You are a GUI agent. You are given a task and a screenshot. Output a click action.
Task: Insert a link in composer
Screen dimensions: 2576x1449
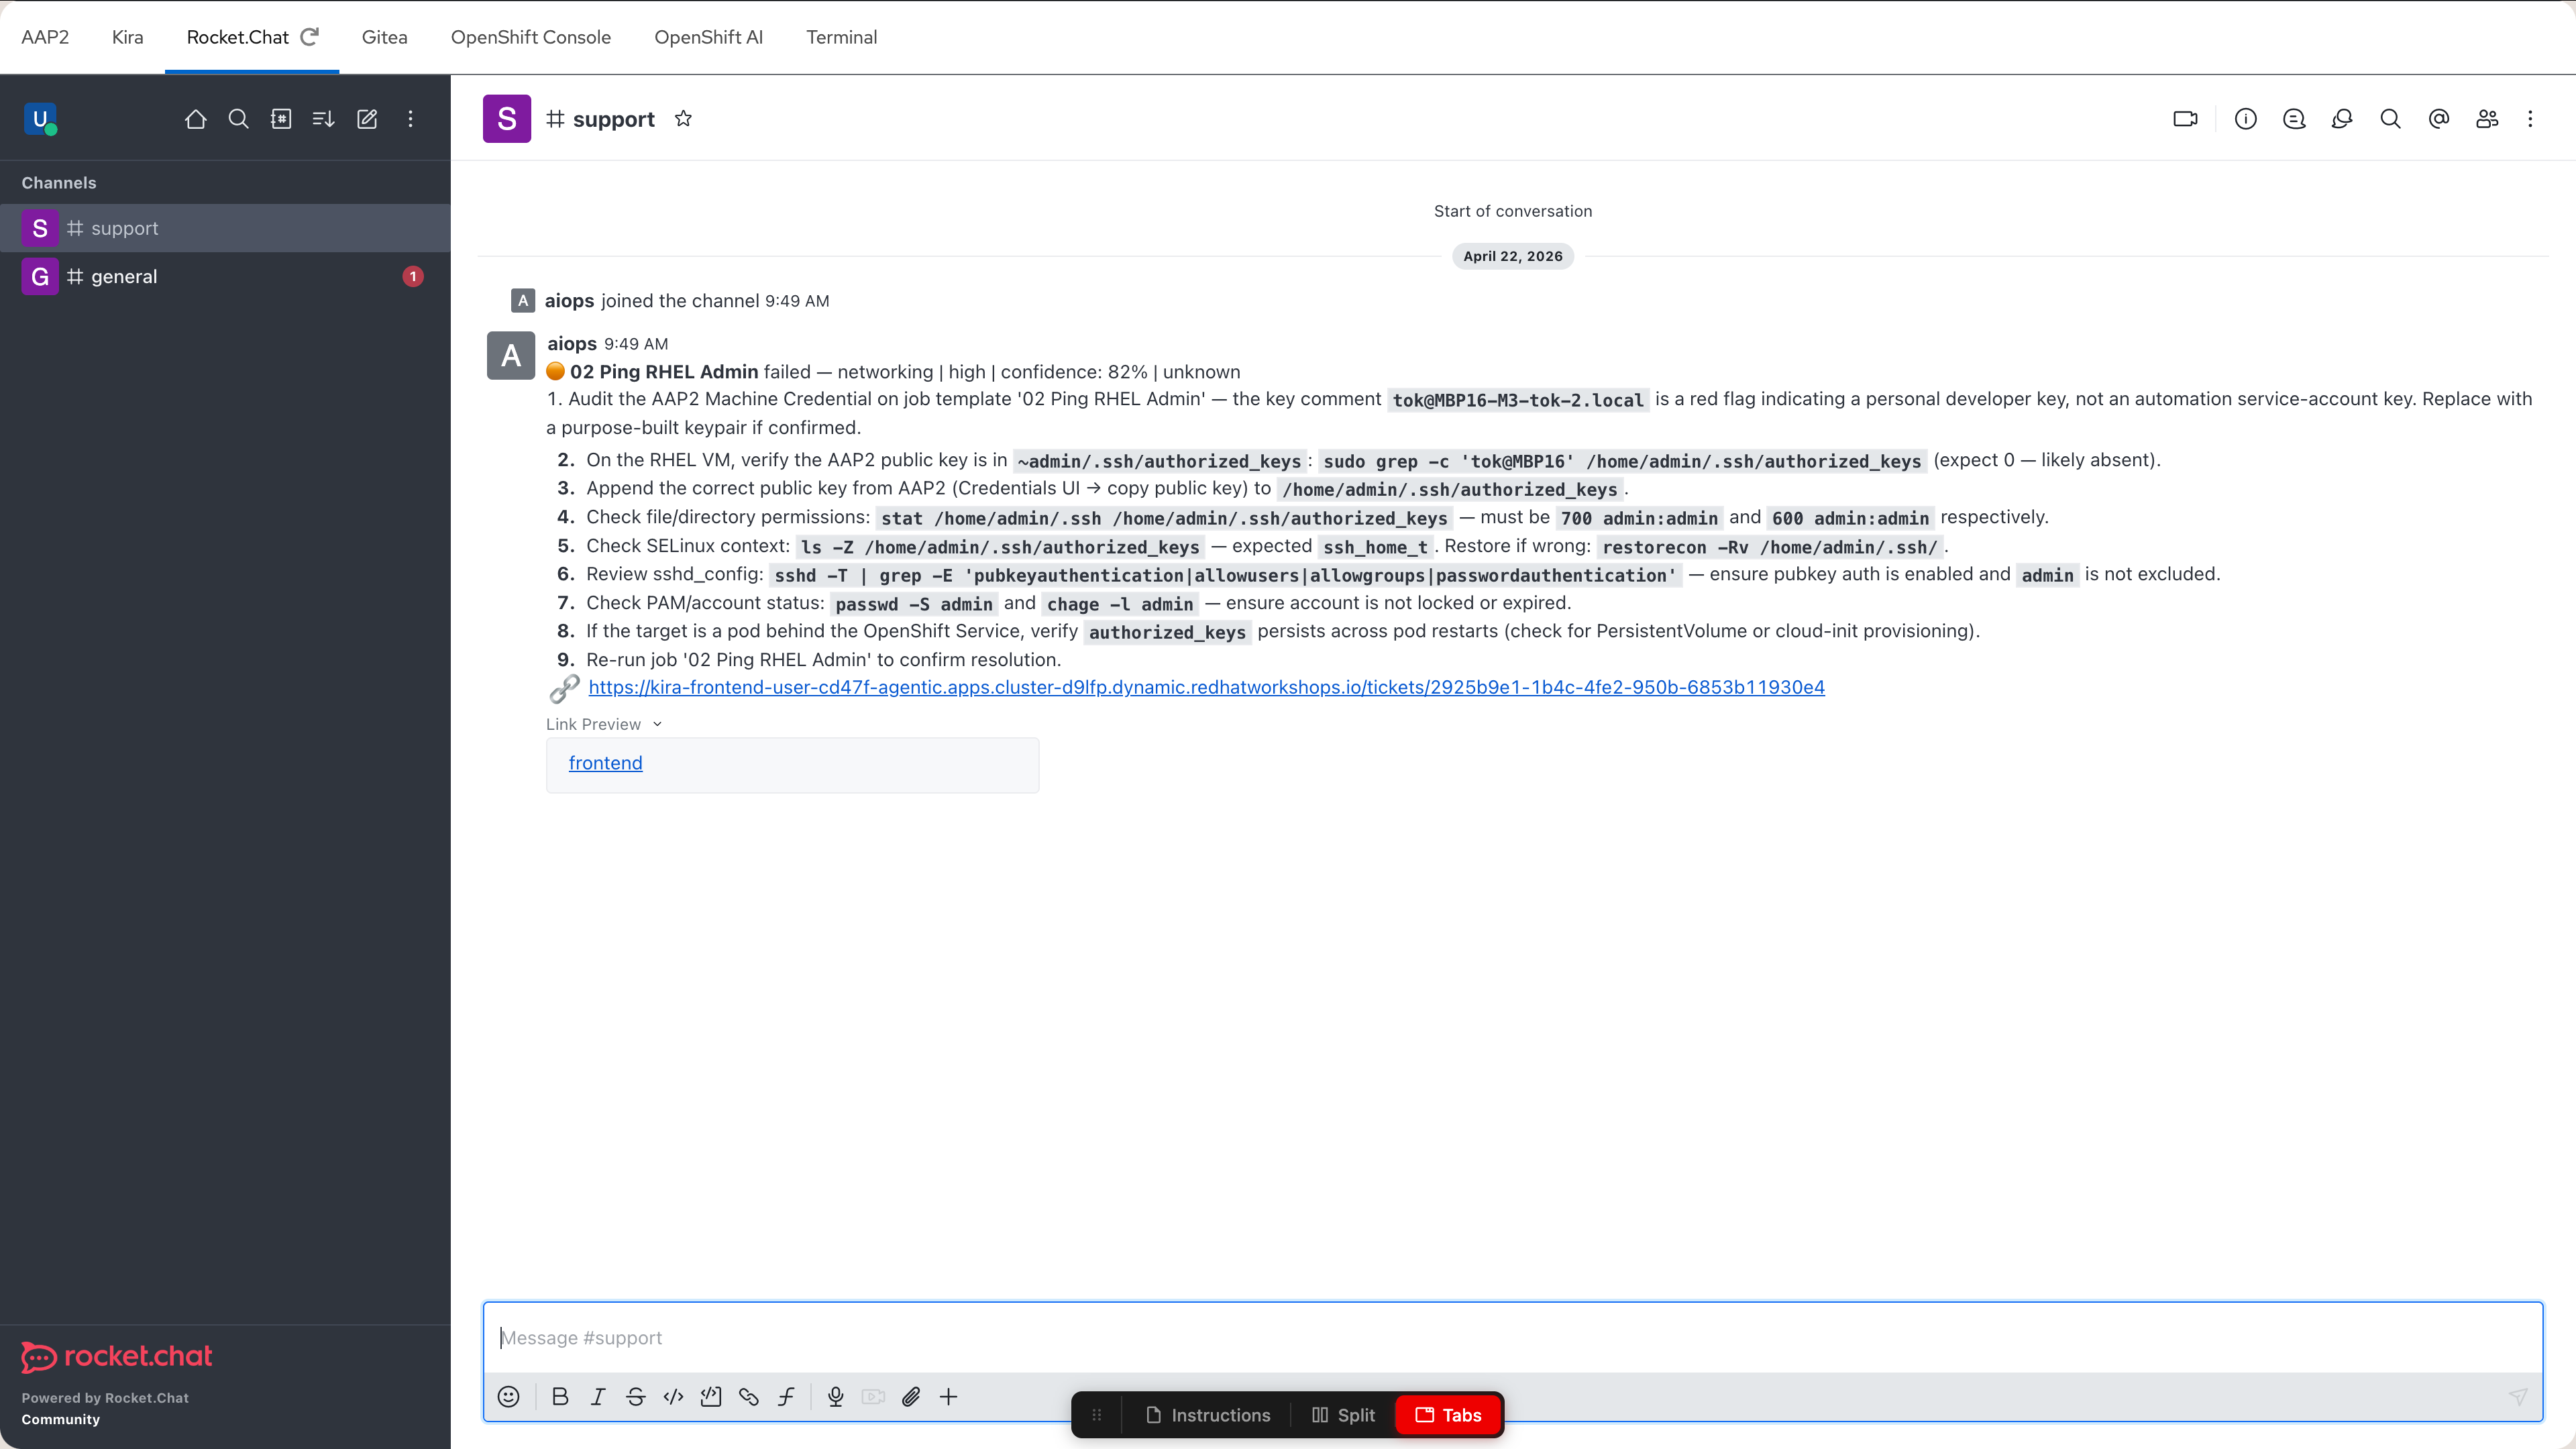point(749,1397)
